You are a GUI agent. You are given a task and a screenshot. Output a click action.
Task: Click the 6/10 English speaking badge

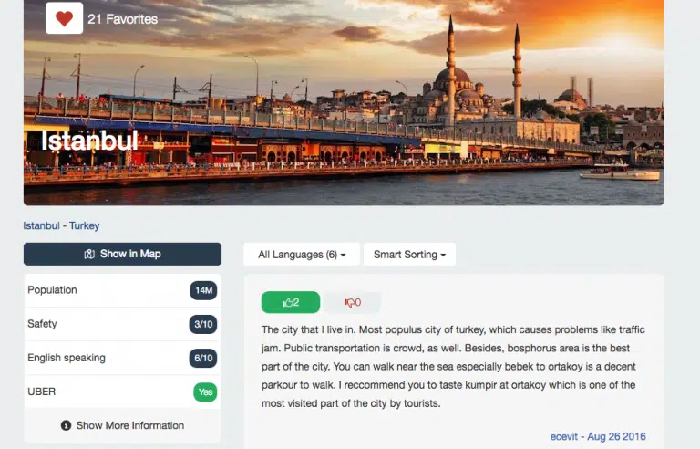click(203, 358)
